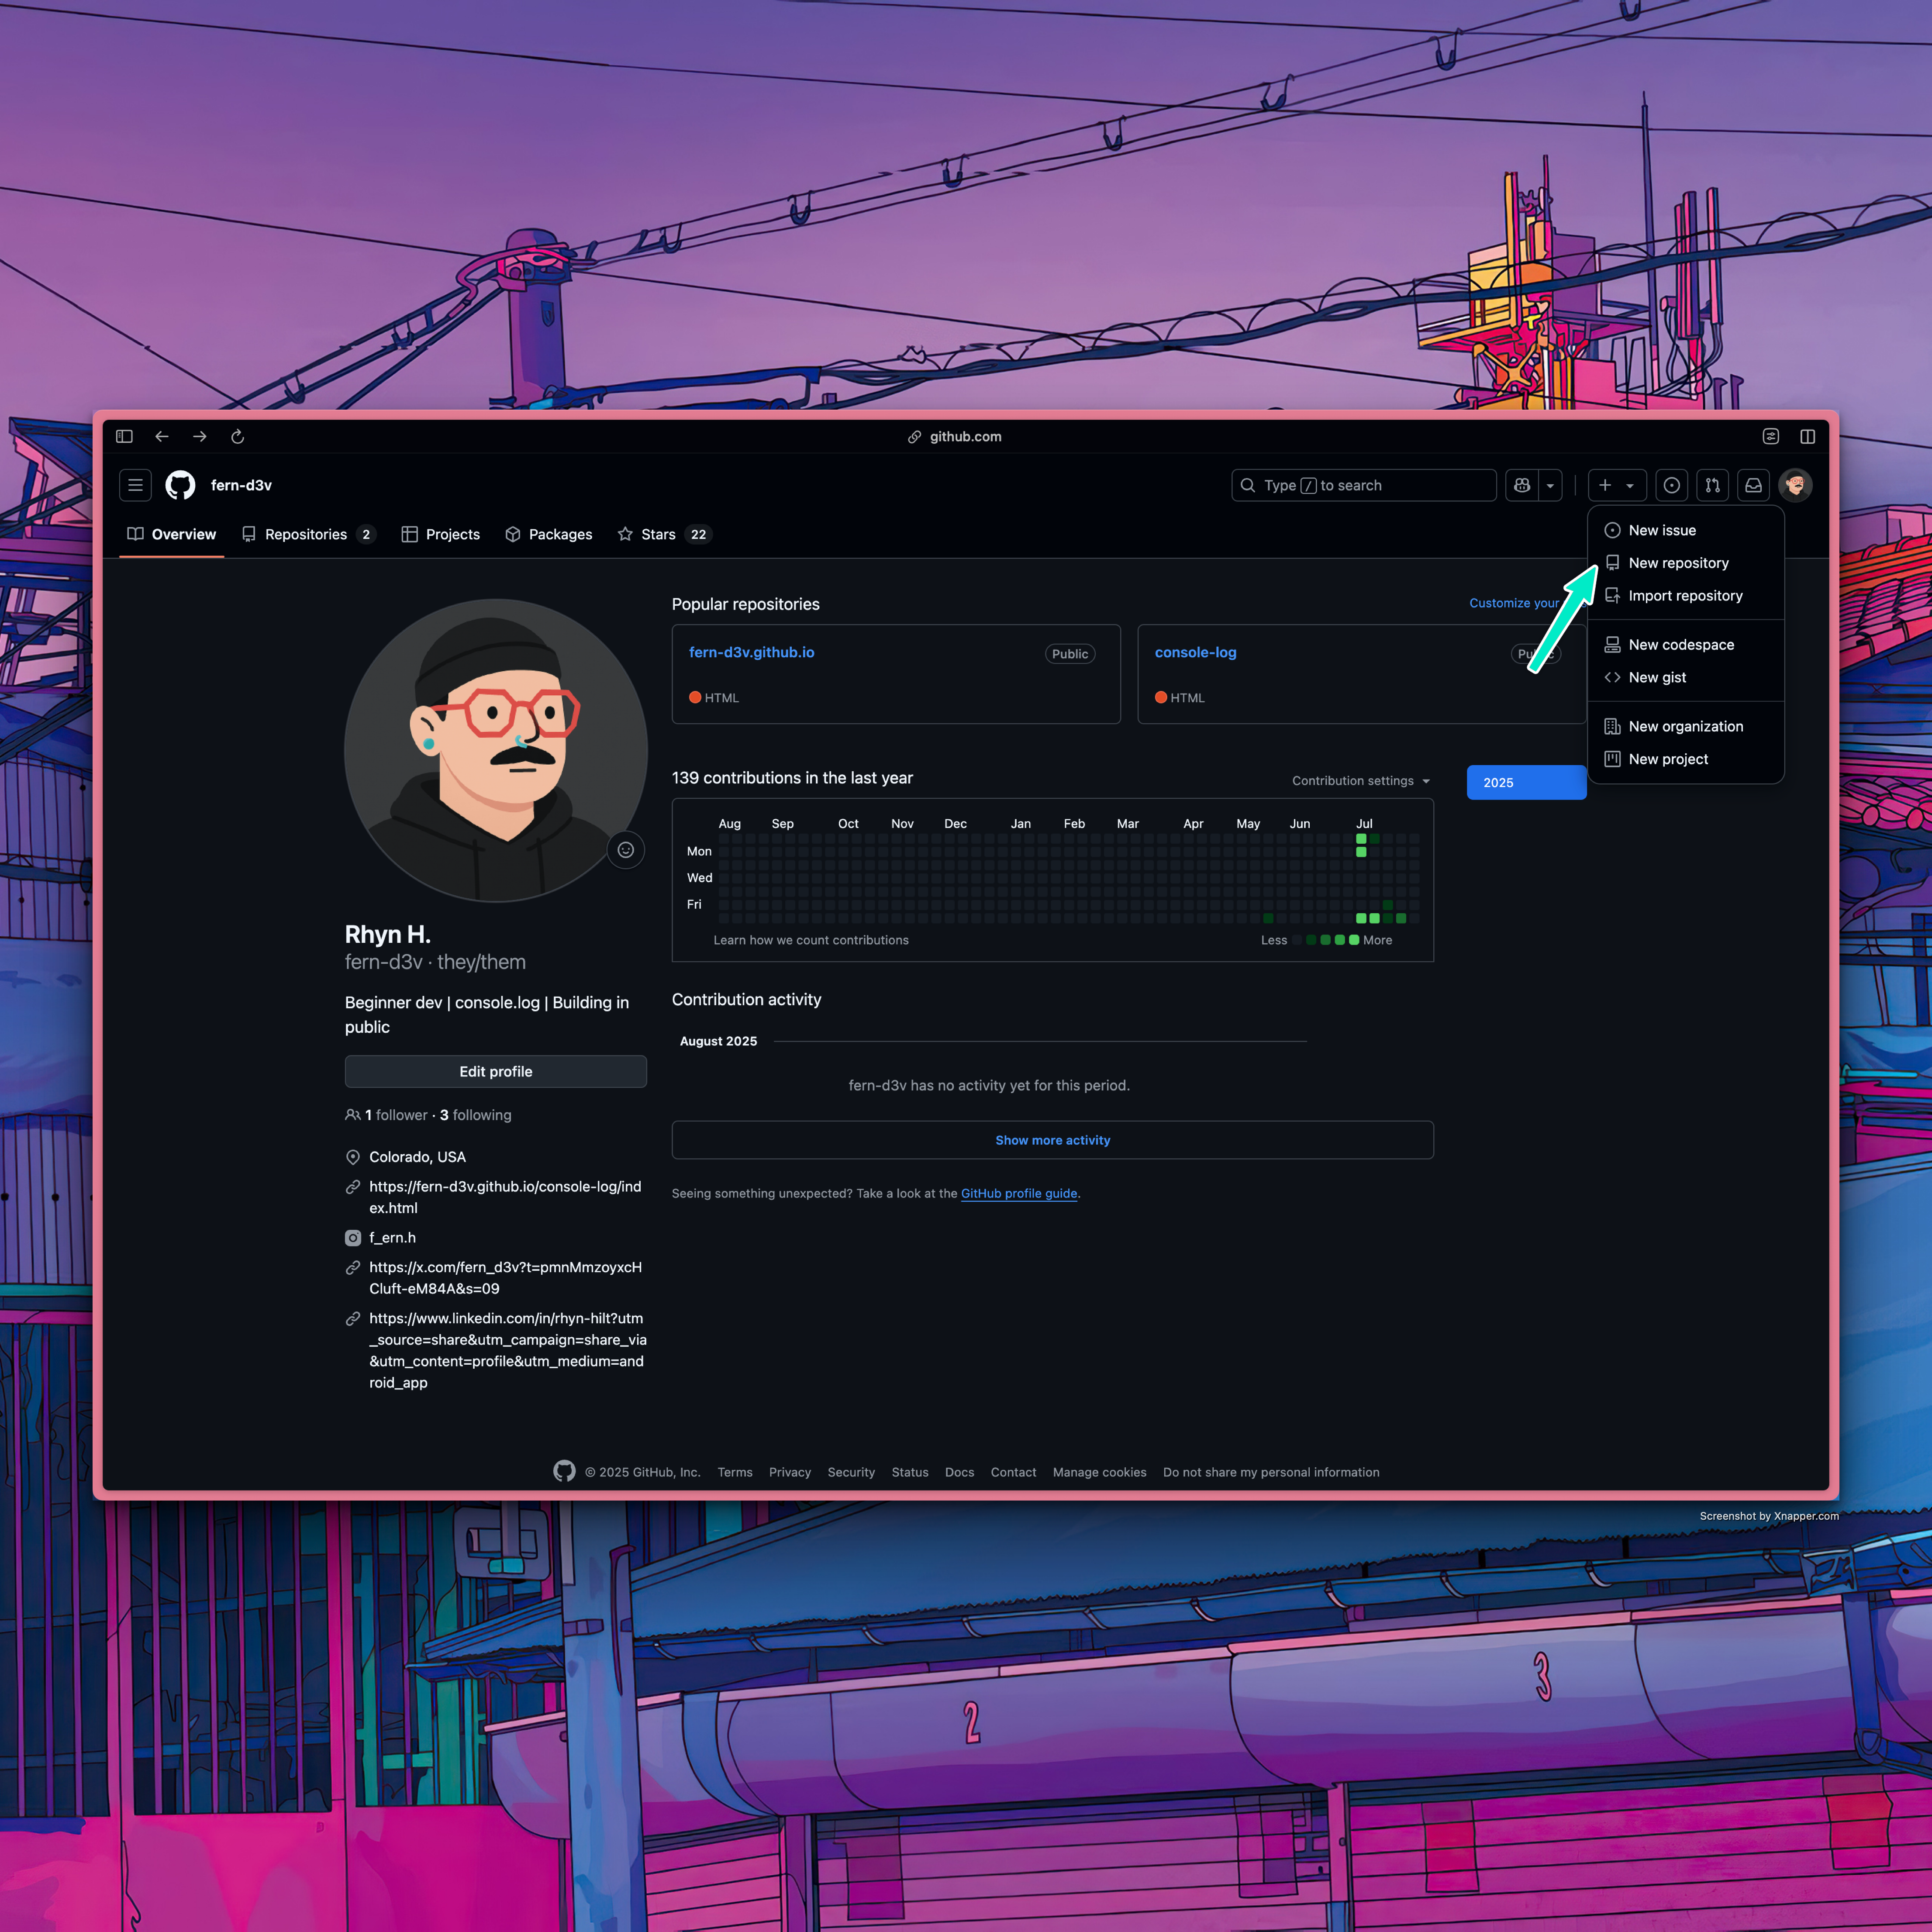Open the x.com profile link
Image resolution: width=1932 pixels, height=1932 pixels.
[505, 1278]
